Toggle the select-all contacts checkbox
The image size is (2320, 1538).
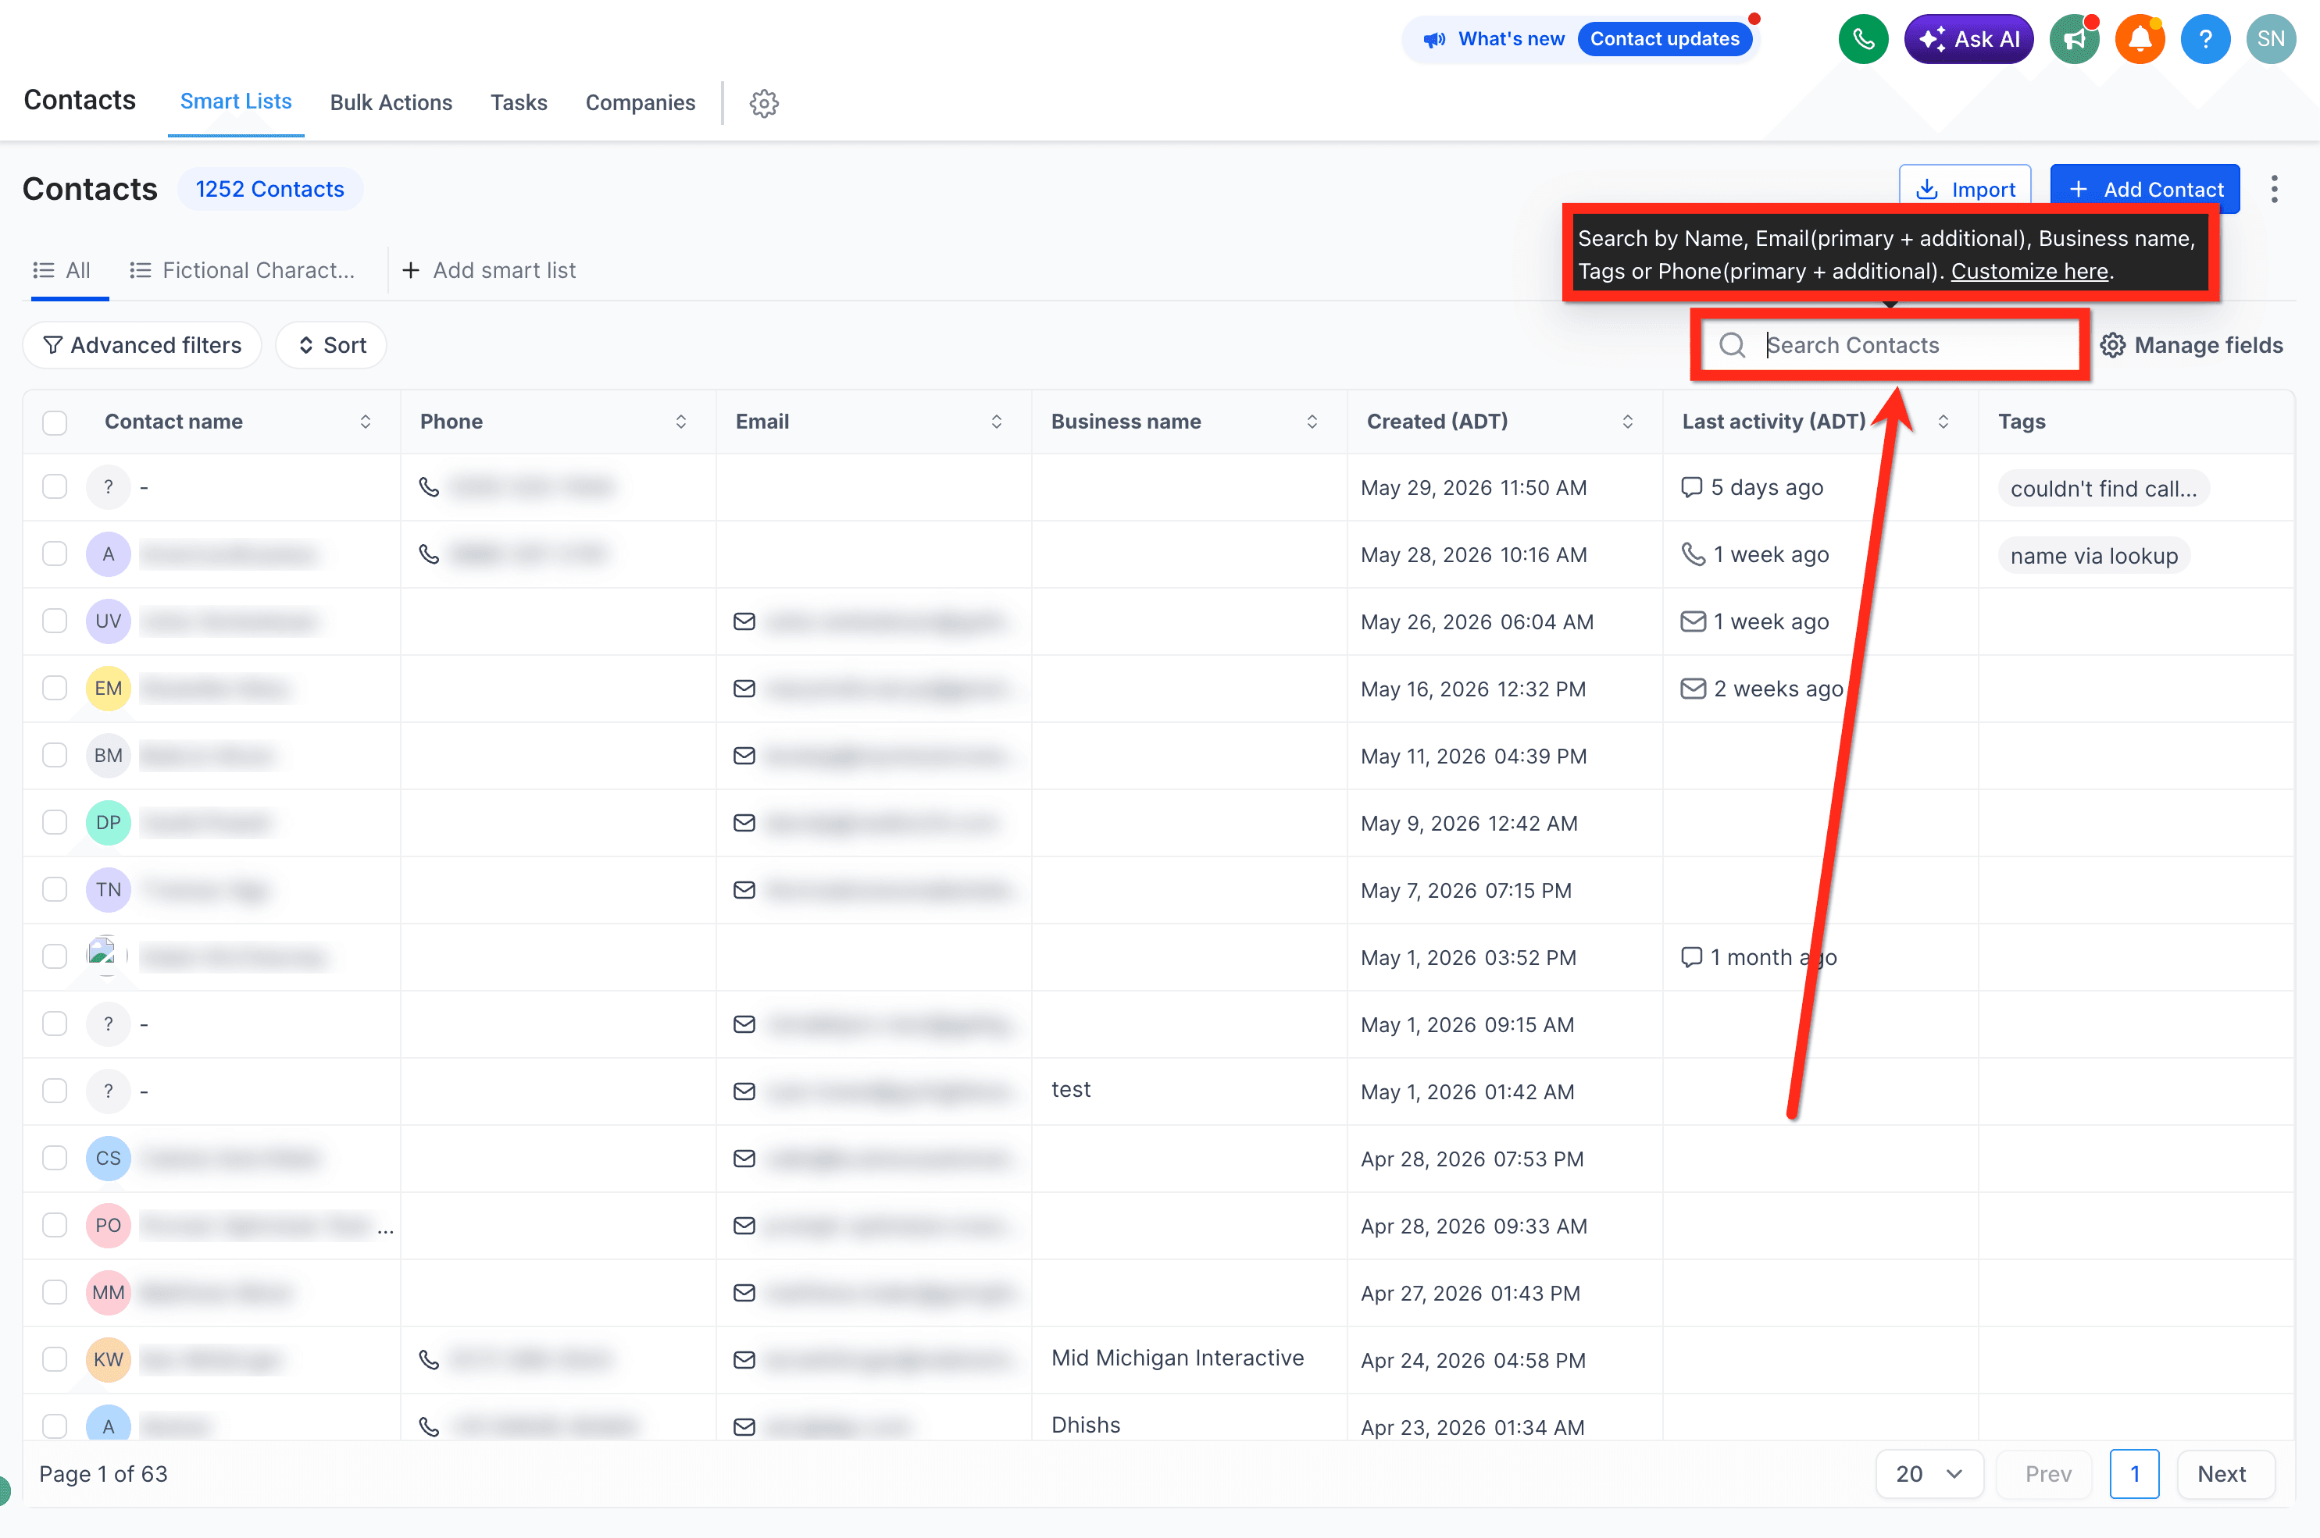(55, 422)
